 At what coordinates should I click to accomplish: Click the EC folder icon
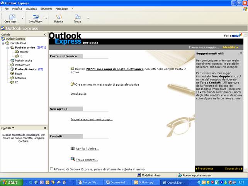click(12, 82)
